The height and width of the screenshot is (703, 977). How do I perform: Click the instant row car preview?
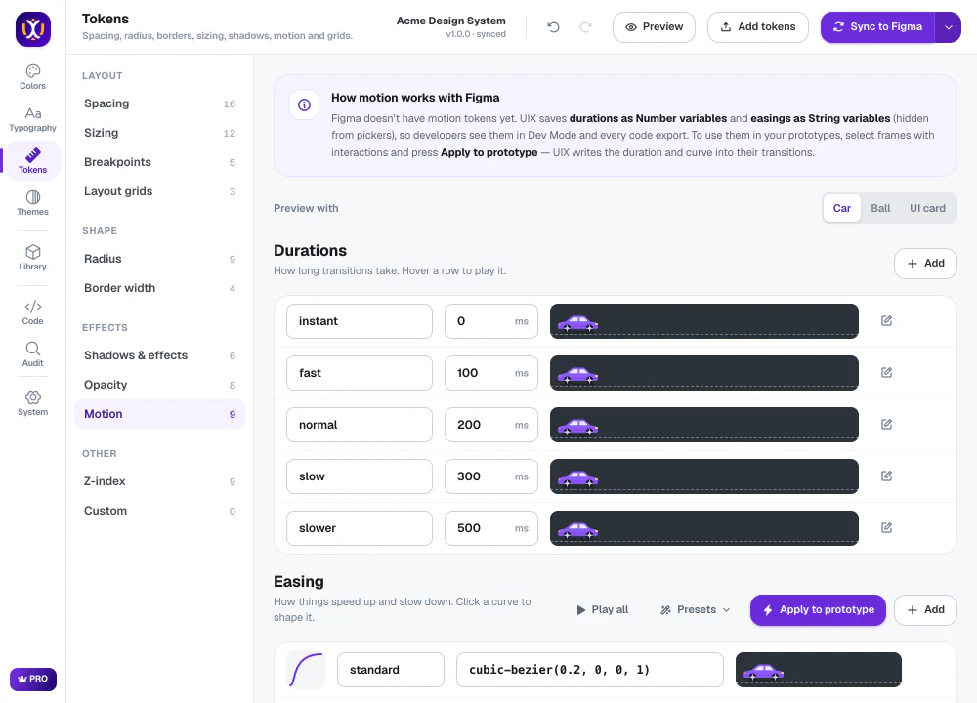(x=704, y=321)
